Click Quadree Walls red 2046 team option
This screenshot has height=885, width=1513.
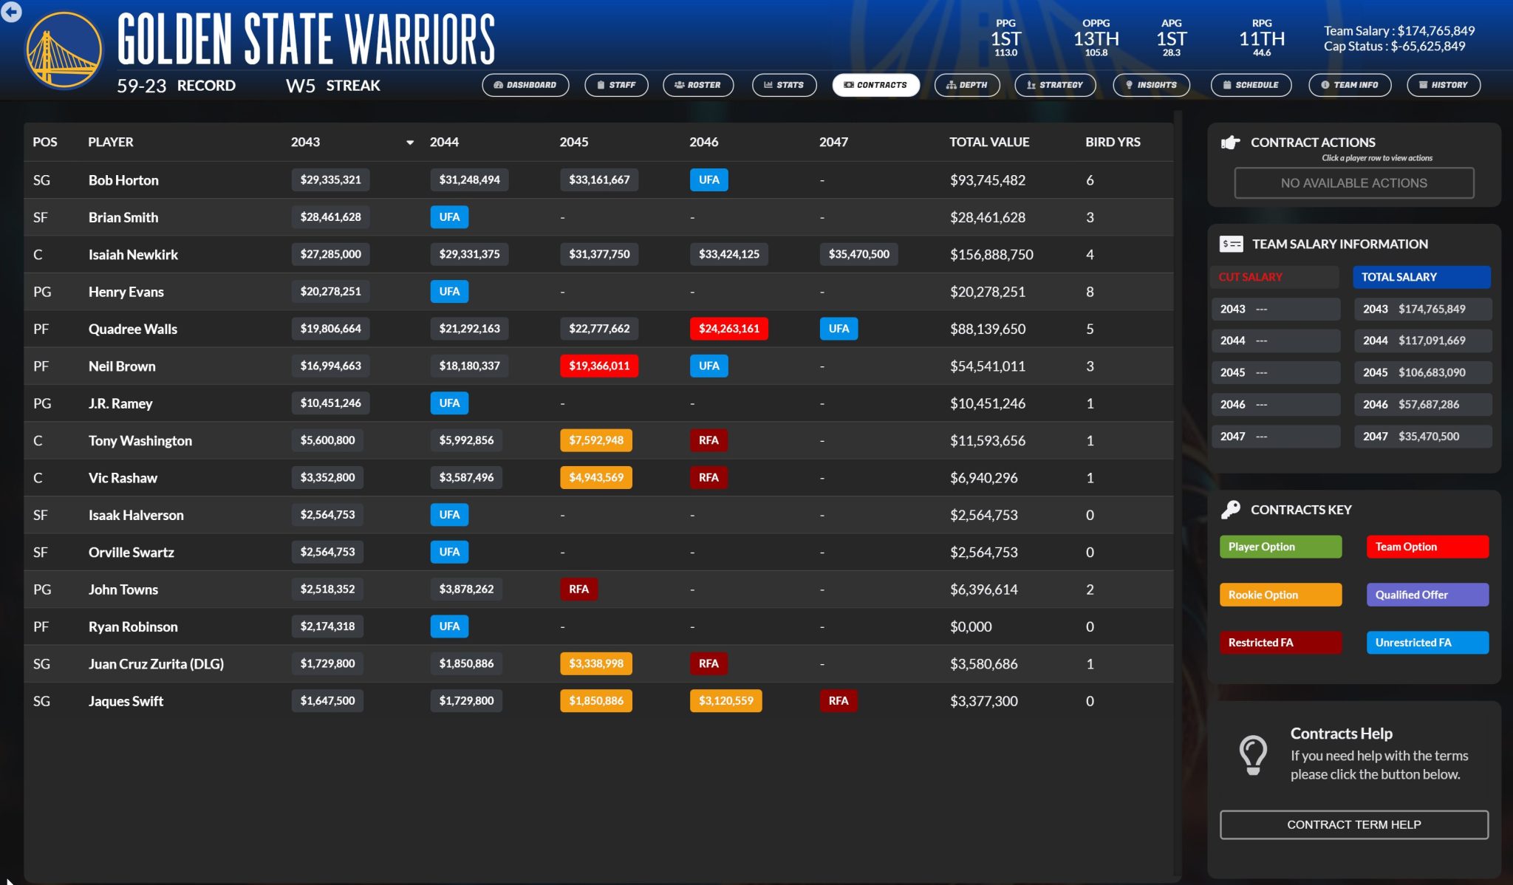point(728,329)
